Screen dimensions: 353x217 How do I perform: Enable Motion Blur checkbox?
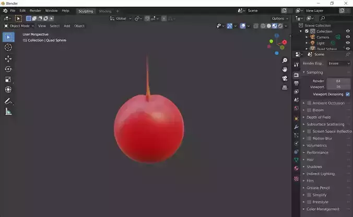coord(309,139)
